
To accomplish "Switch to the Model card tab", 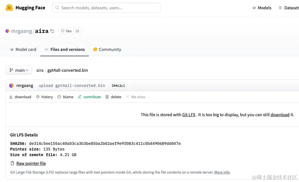I will pos(23,50).
